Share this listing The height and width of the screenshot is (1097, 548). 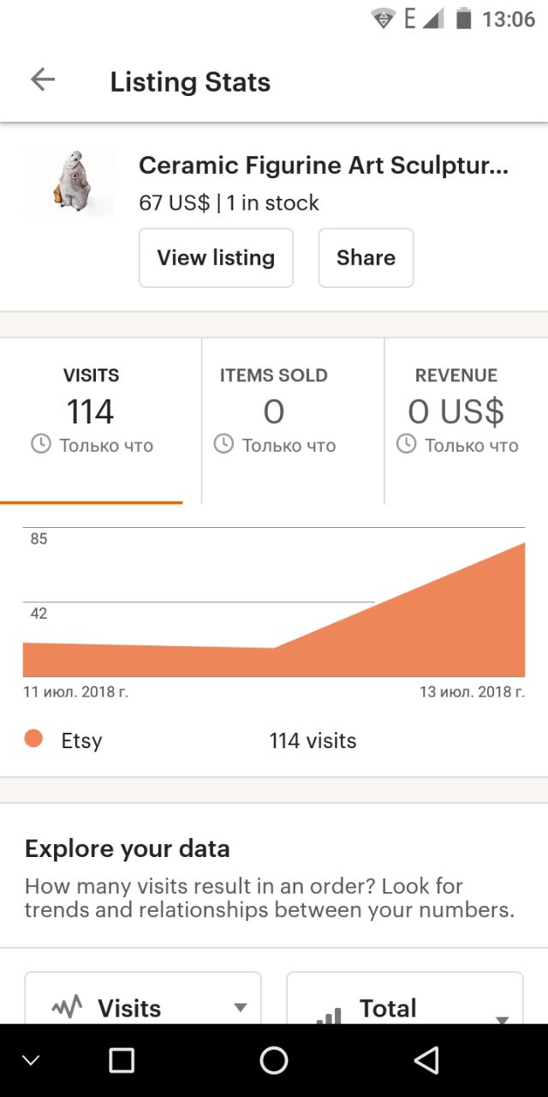366,257
